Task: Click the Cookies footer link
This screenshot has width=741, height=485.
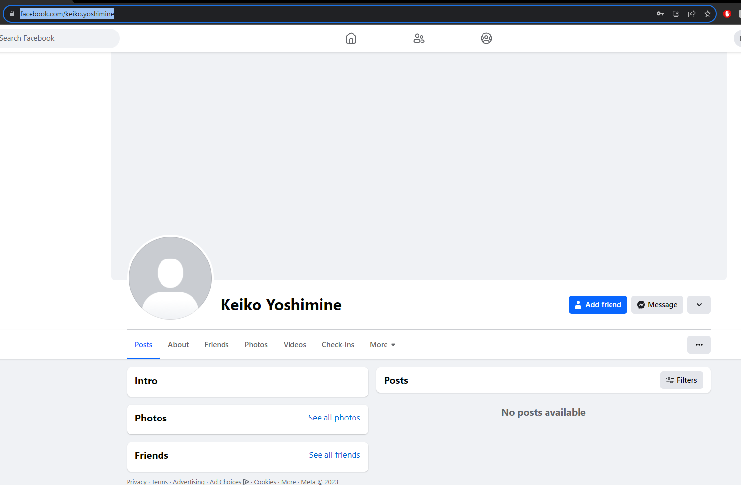Action: click(x=265, y=482)
